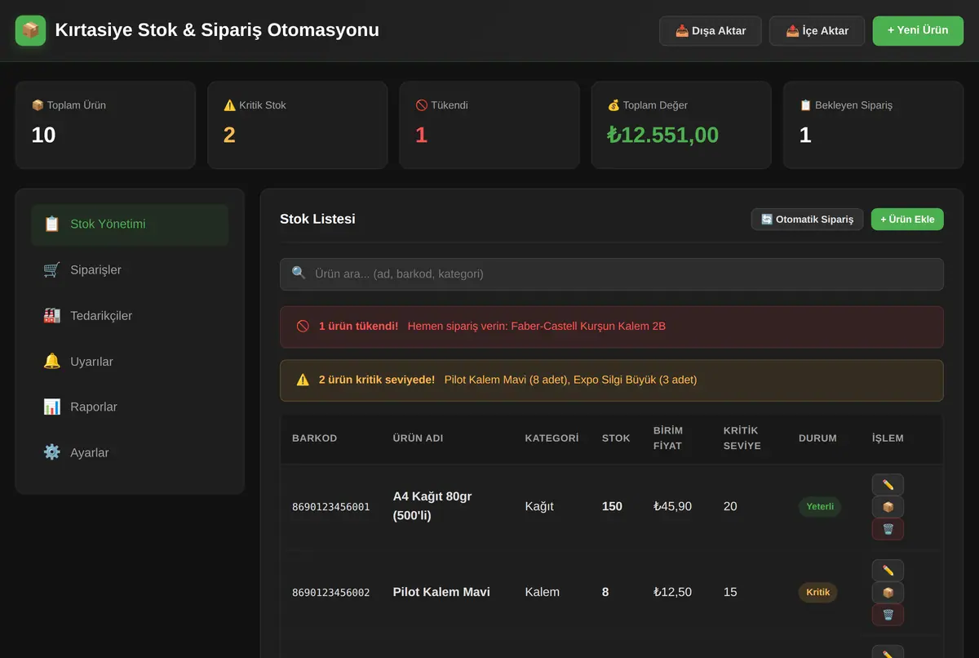Add a product with Yeni Ürün

coord(918,31)
